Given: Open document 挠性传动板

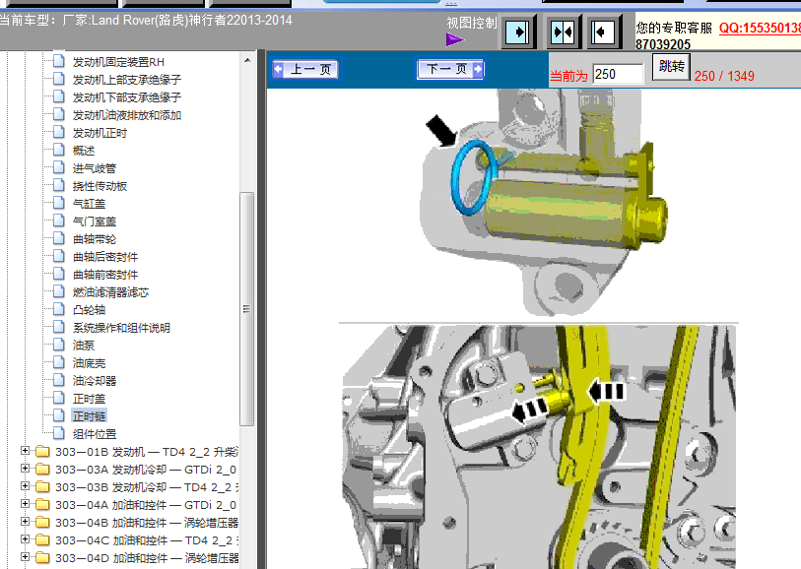Looking at the screenshot, I should coord(100,186).
